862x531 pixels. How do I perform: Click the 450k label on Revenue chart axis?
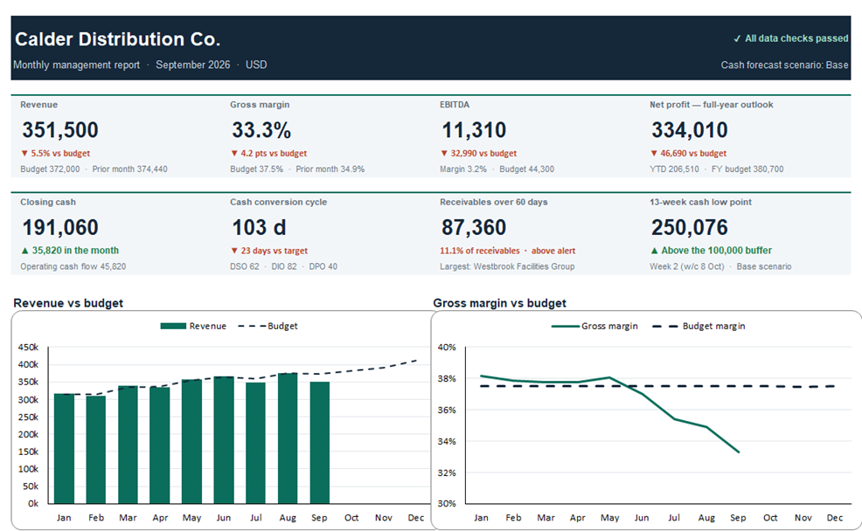29,347
